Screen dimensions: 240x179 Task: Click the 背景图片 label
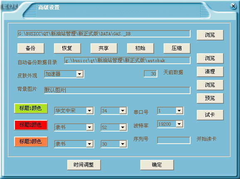click(27, 89)
